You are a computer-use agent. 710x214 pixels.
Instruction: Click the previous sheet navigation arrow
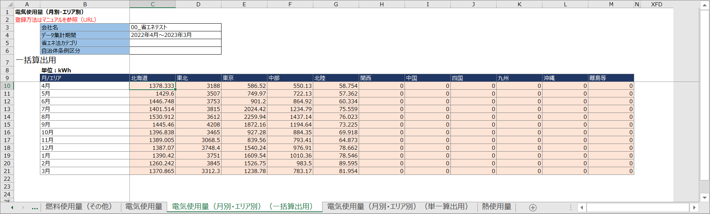(12, 208)
